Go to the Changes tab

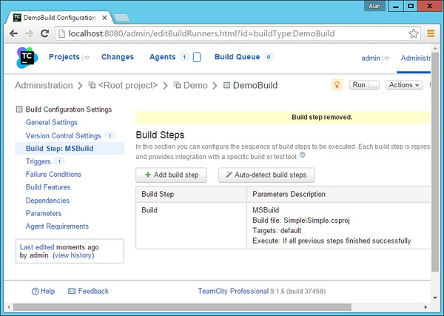point(118,57)
